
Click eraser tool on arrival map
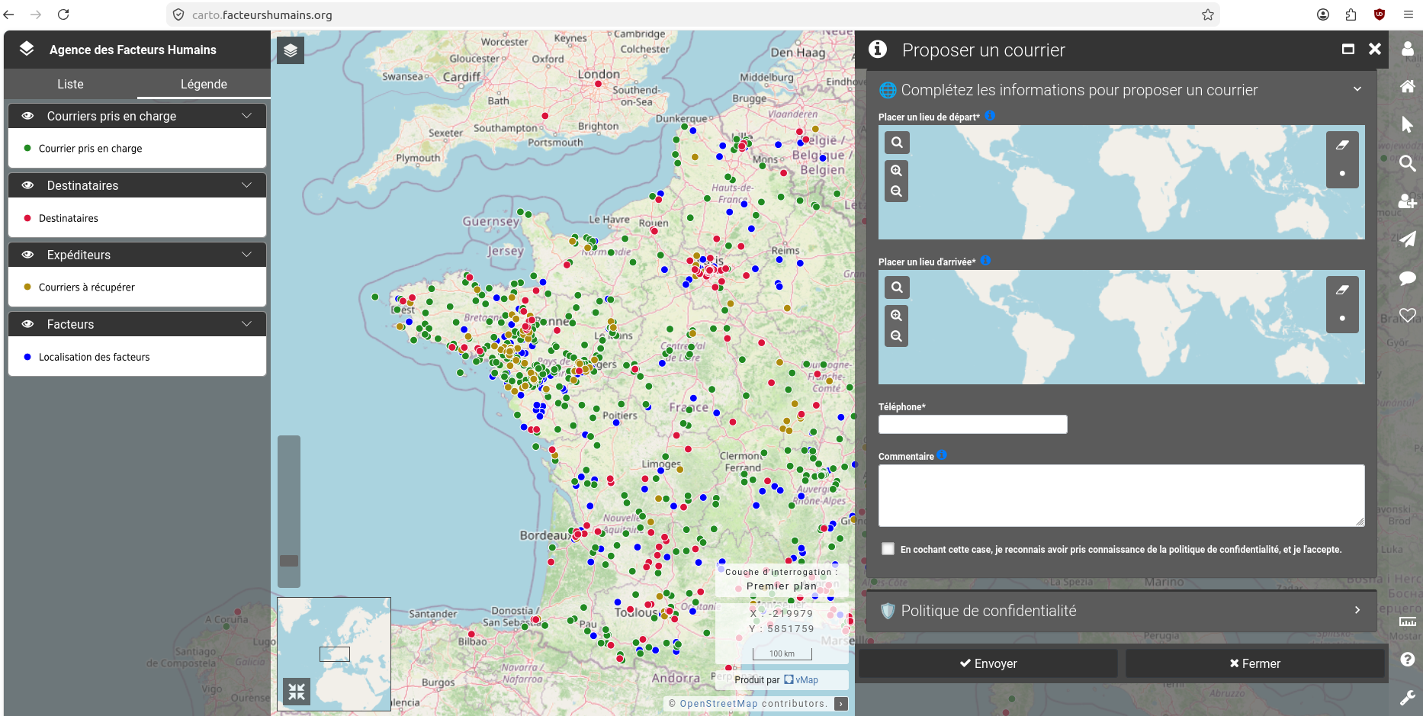click(x=1342, y=290)
